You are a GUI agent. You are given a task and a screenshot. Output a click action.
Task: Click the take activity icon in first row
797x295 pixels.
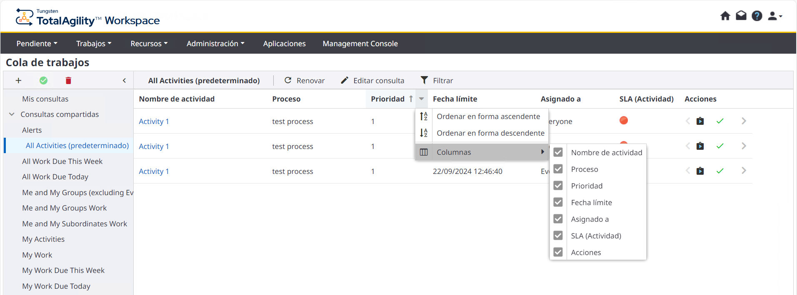(x=700, y=121)
